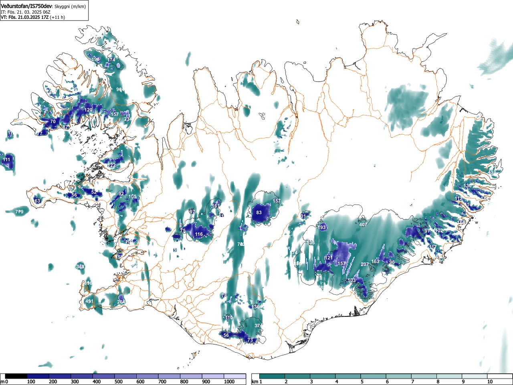Image resolution: width=513 pixels, height=385 pixels.
Task: Click the 491 value in the southwest
Action: click(x=89, y=301)
